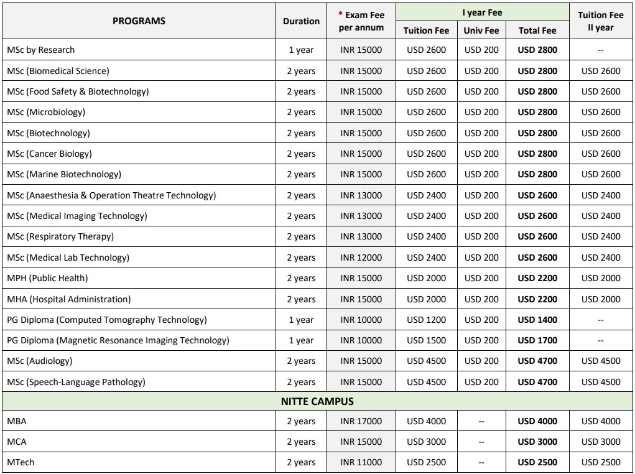
Task: Select the USD 1700 total fee cell
Action: coord(537,340)
